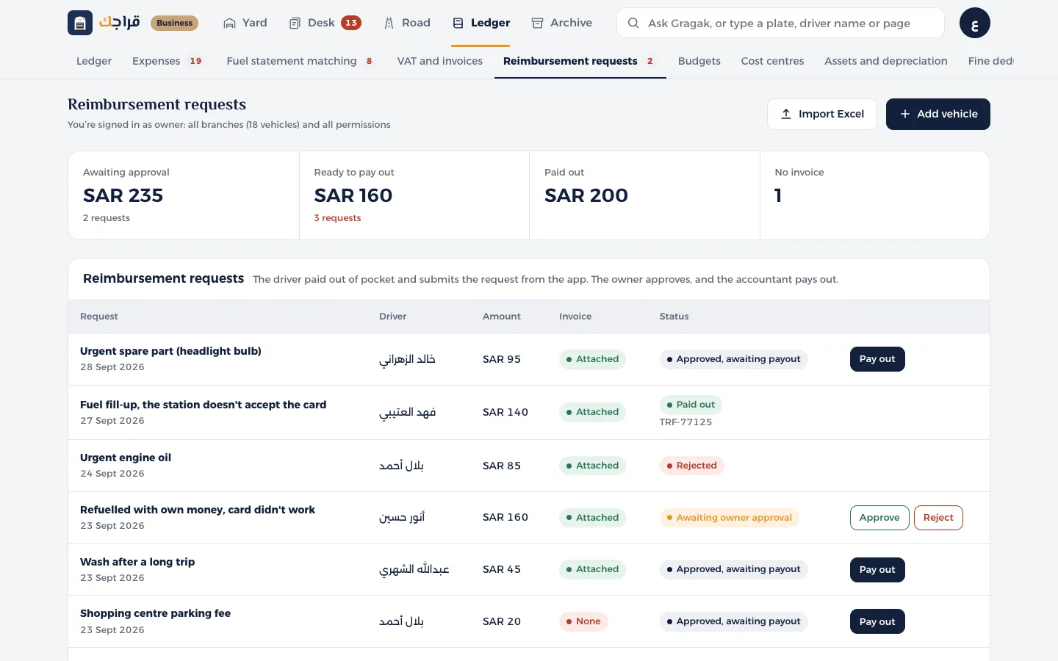Open 'Urgent spare part (headlight bulb)' request

point(170,351)
